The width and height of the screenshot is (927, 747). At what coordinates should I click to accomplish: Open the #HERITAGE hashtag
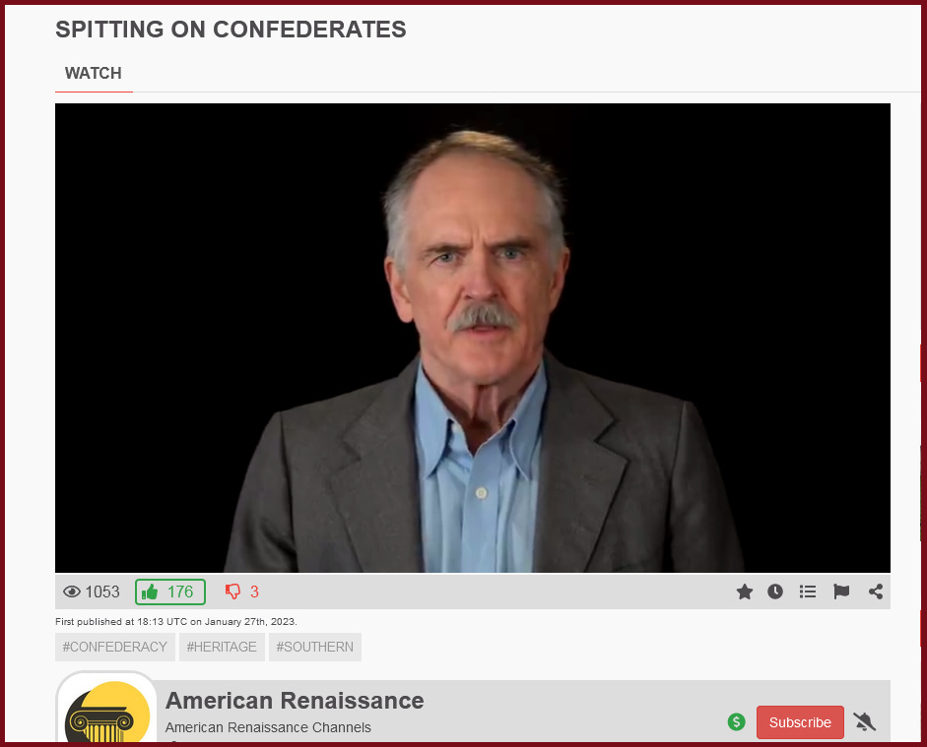[x=222, y=648]
